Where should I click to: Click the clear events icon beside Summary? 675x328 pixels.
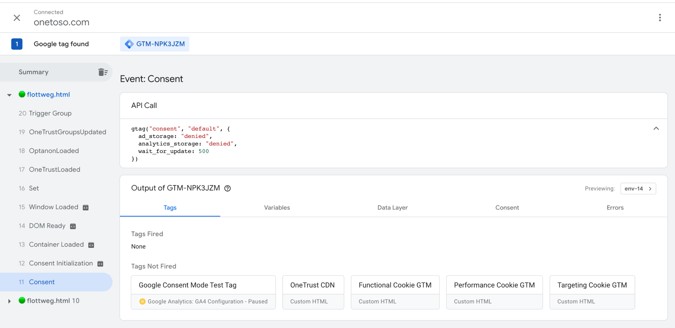coord(103,72)
